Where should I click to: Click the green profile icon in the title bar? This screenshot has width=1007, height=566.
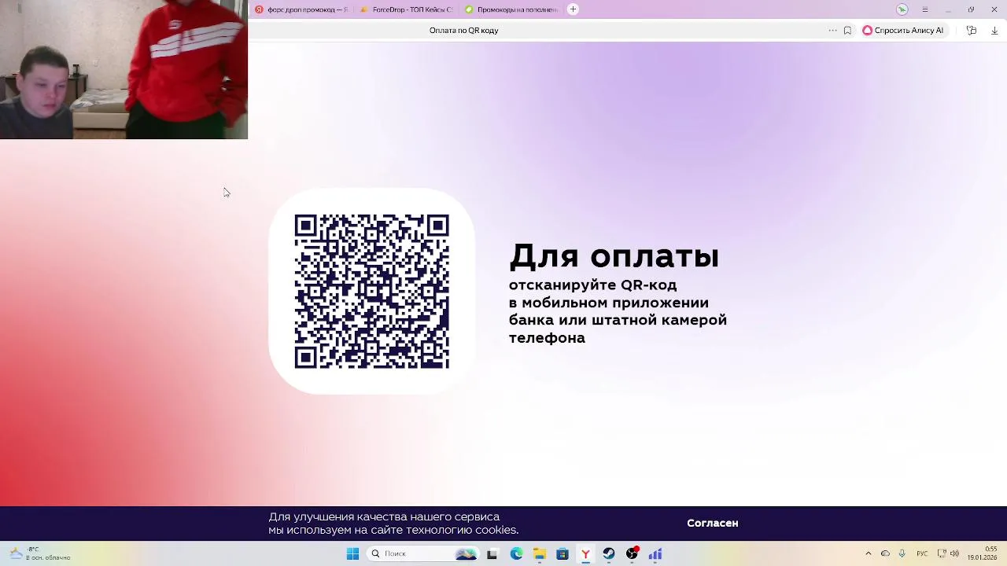click(902, 9)
